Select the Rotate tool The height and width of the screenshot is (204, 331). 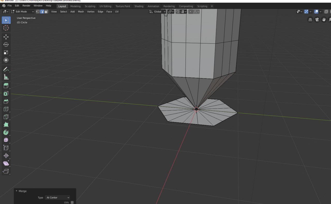pos(6,44)
